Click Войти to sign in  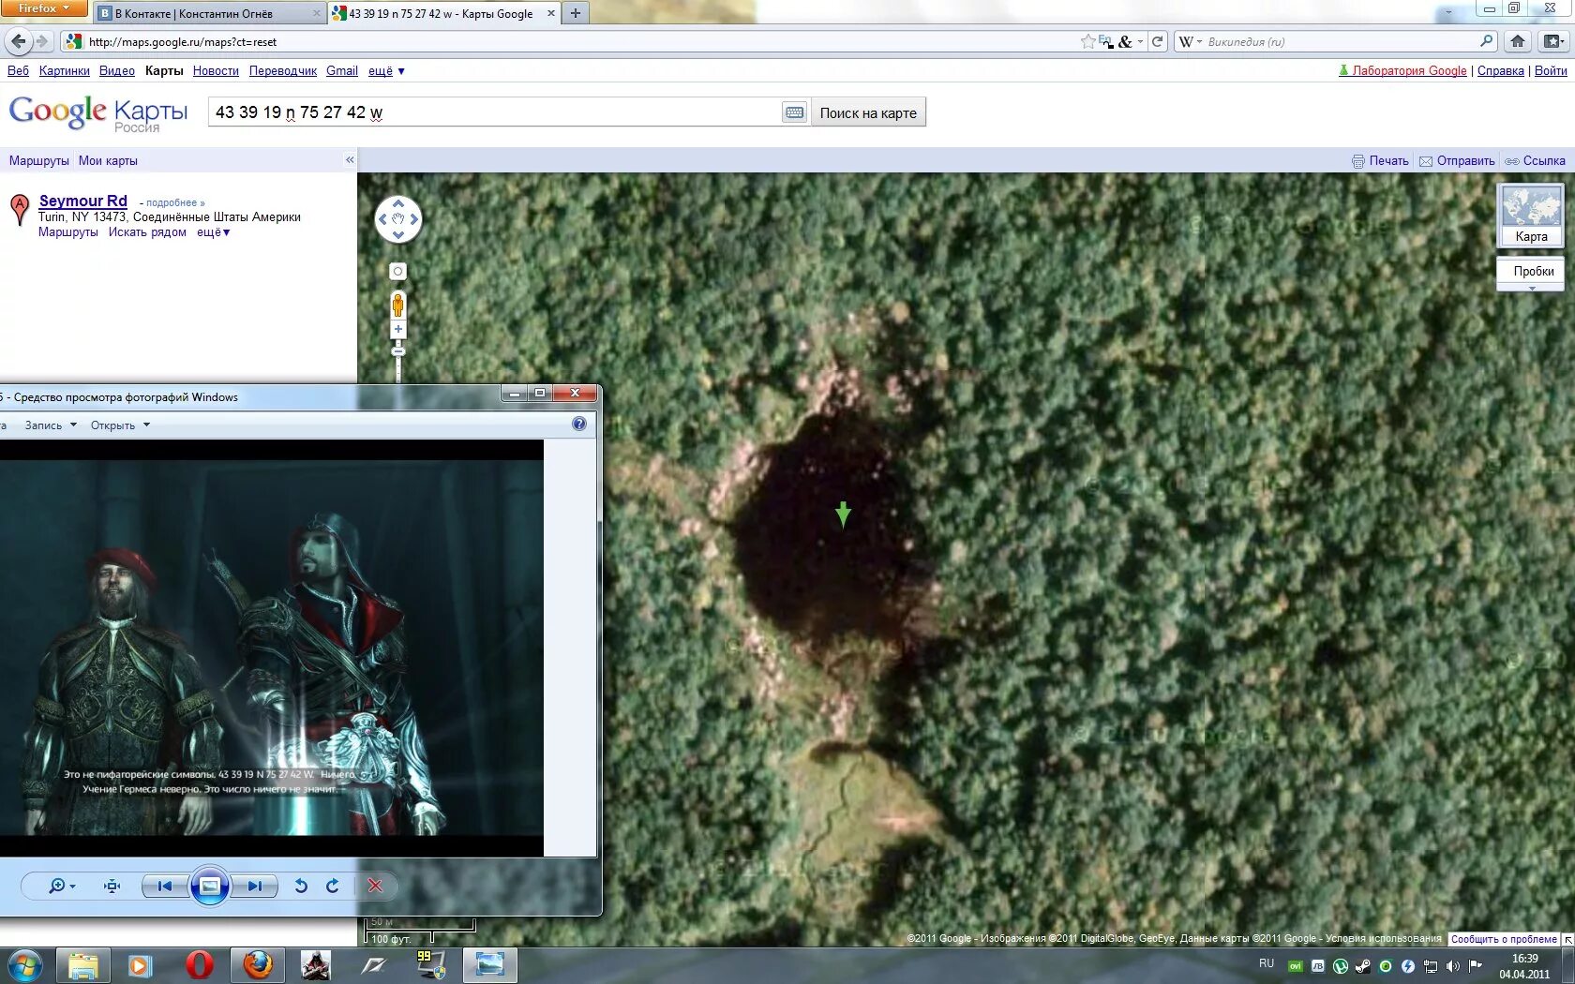1551,71
